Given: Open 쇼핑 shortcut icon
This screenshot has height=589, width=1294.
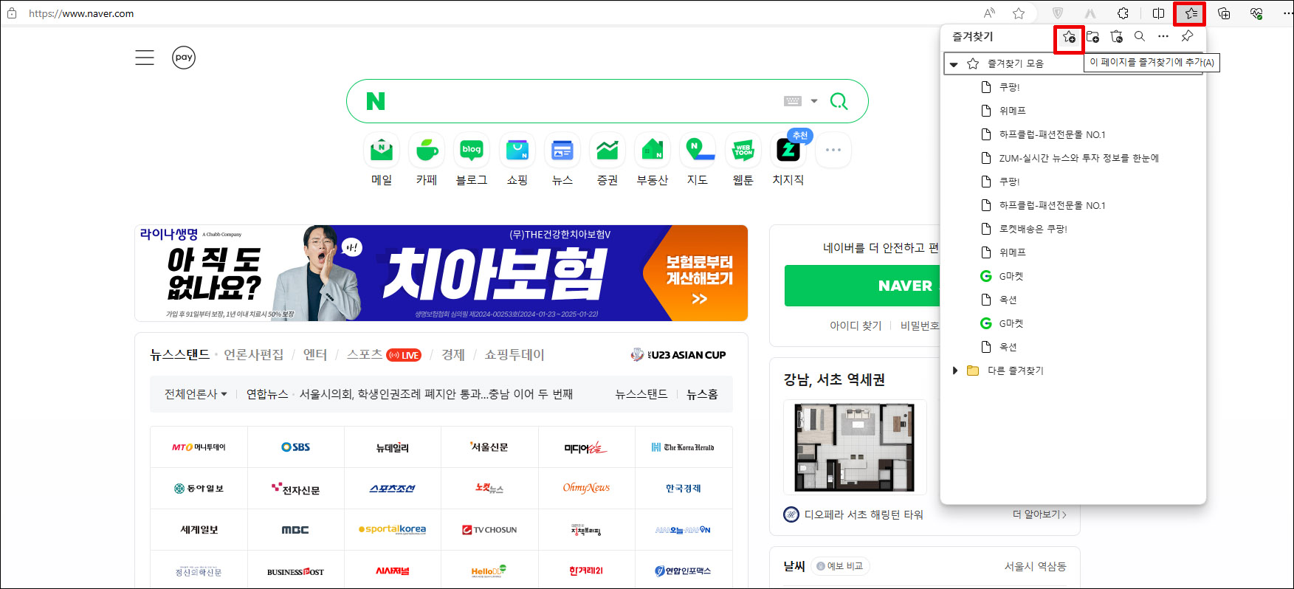Looking at the screenshot, I should point(517,151).
